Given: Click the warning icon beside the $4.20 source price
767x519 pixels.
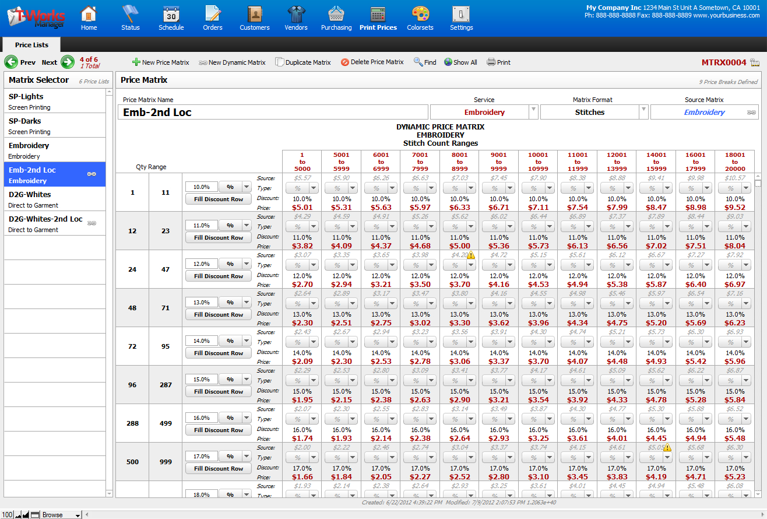Looking at the screenshot, I should point(471,255).
